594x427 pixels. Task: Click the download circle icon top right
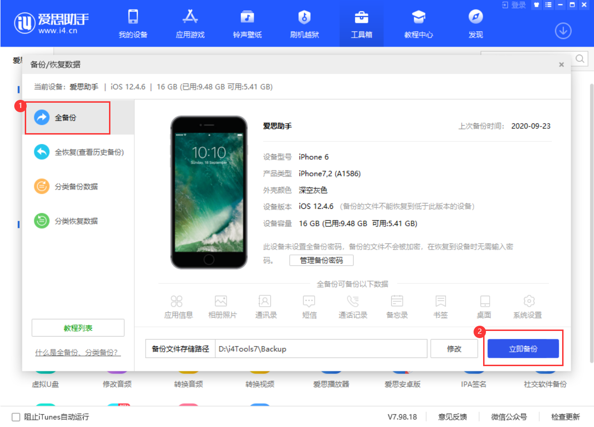point(564,30)
